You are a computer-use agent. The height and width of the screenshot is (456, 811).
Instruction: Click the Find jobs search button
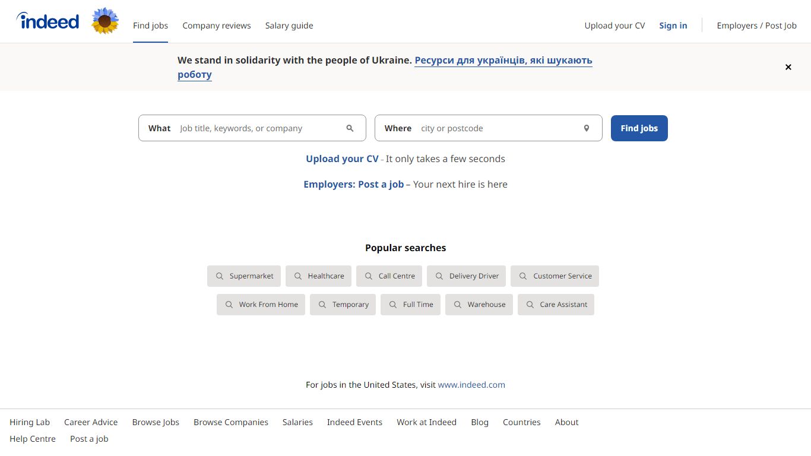(x=639, y=128)
